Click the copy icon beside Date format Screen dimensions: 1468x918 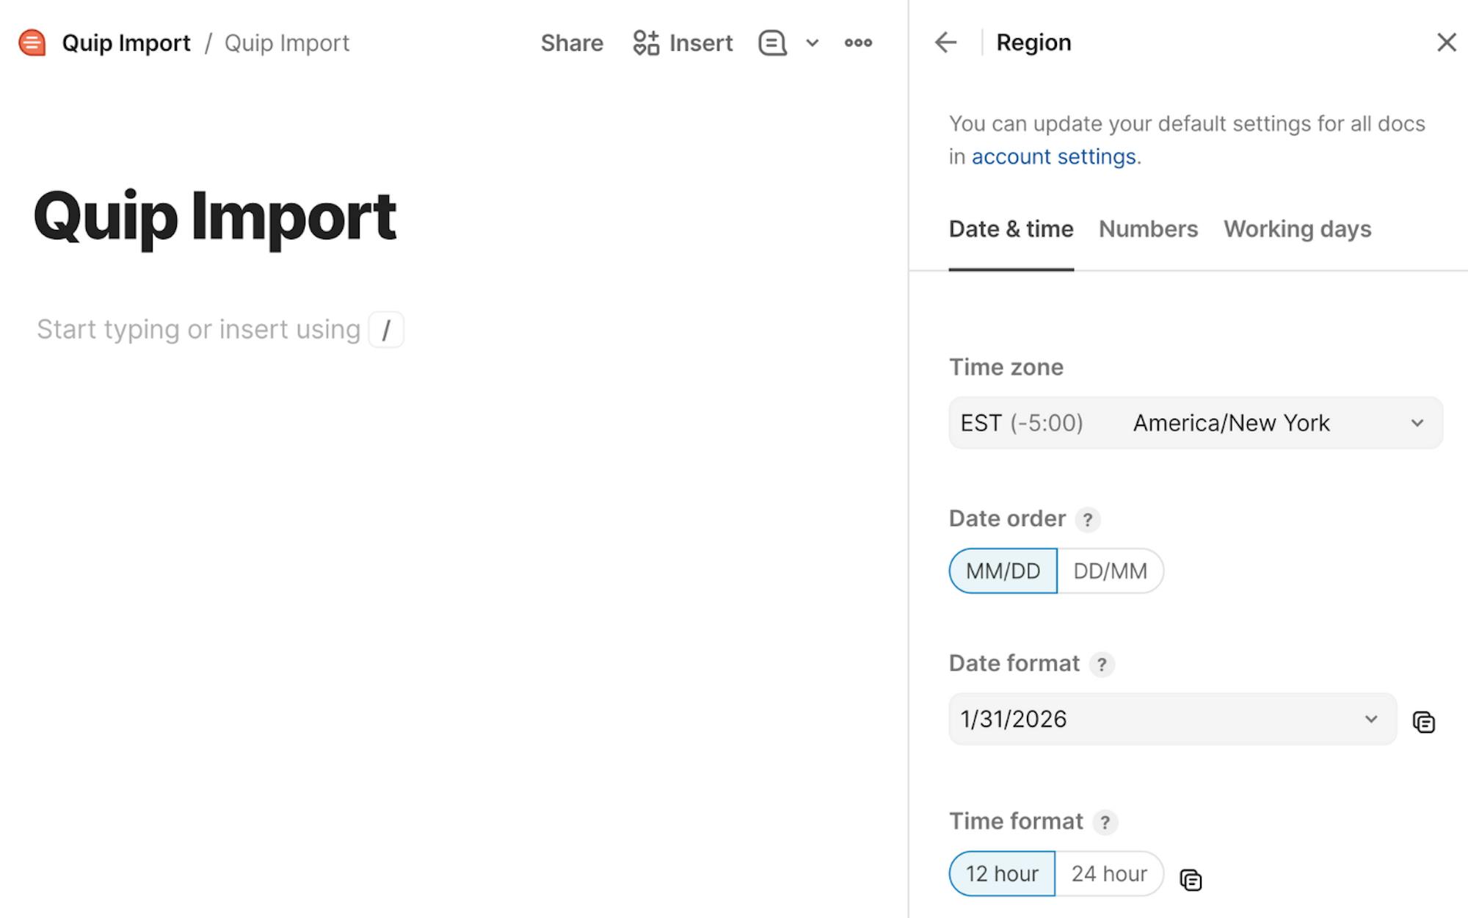coord(1423,722)
